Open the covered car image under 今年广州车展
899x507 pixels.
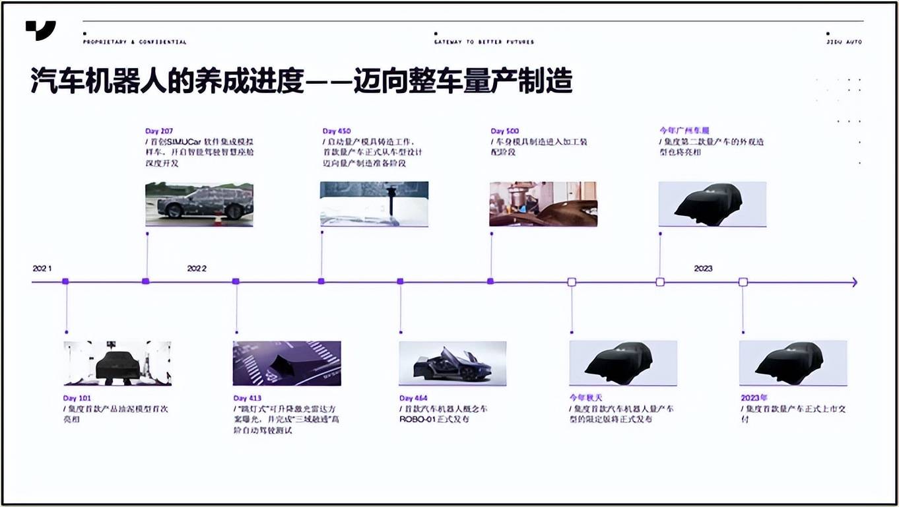point(713,204)
